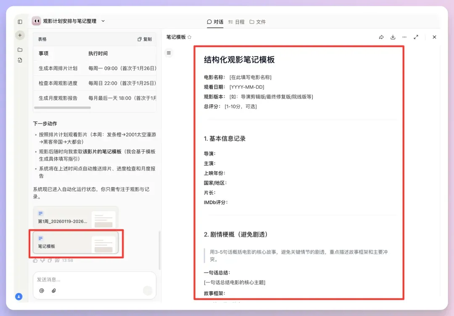Open the 第1周_20260119 attachment card
The height and width of the screenshot is (316, 454).
click(x=76, y=218)
